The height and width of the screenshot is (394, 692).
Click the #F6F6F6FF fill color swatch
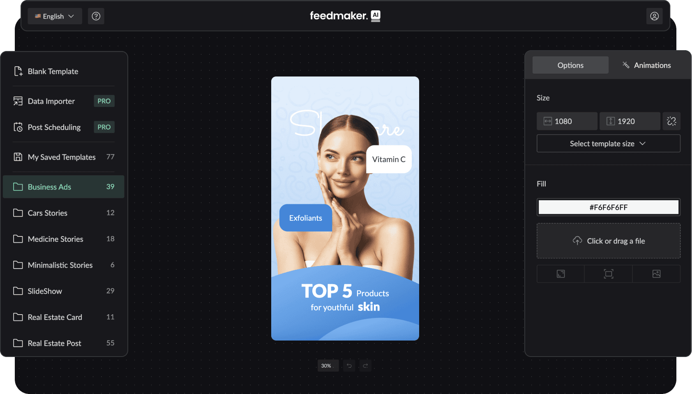click(x=608, y=207)
